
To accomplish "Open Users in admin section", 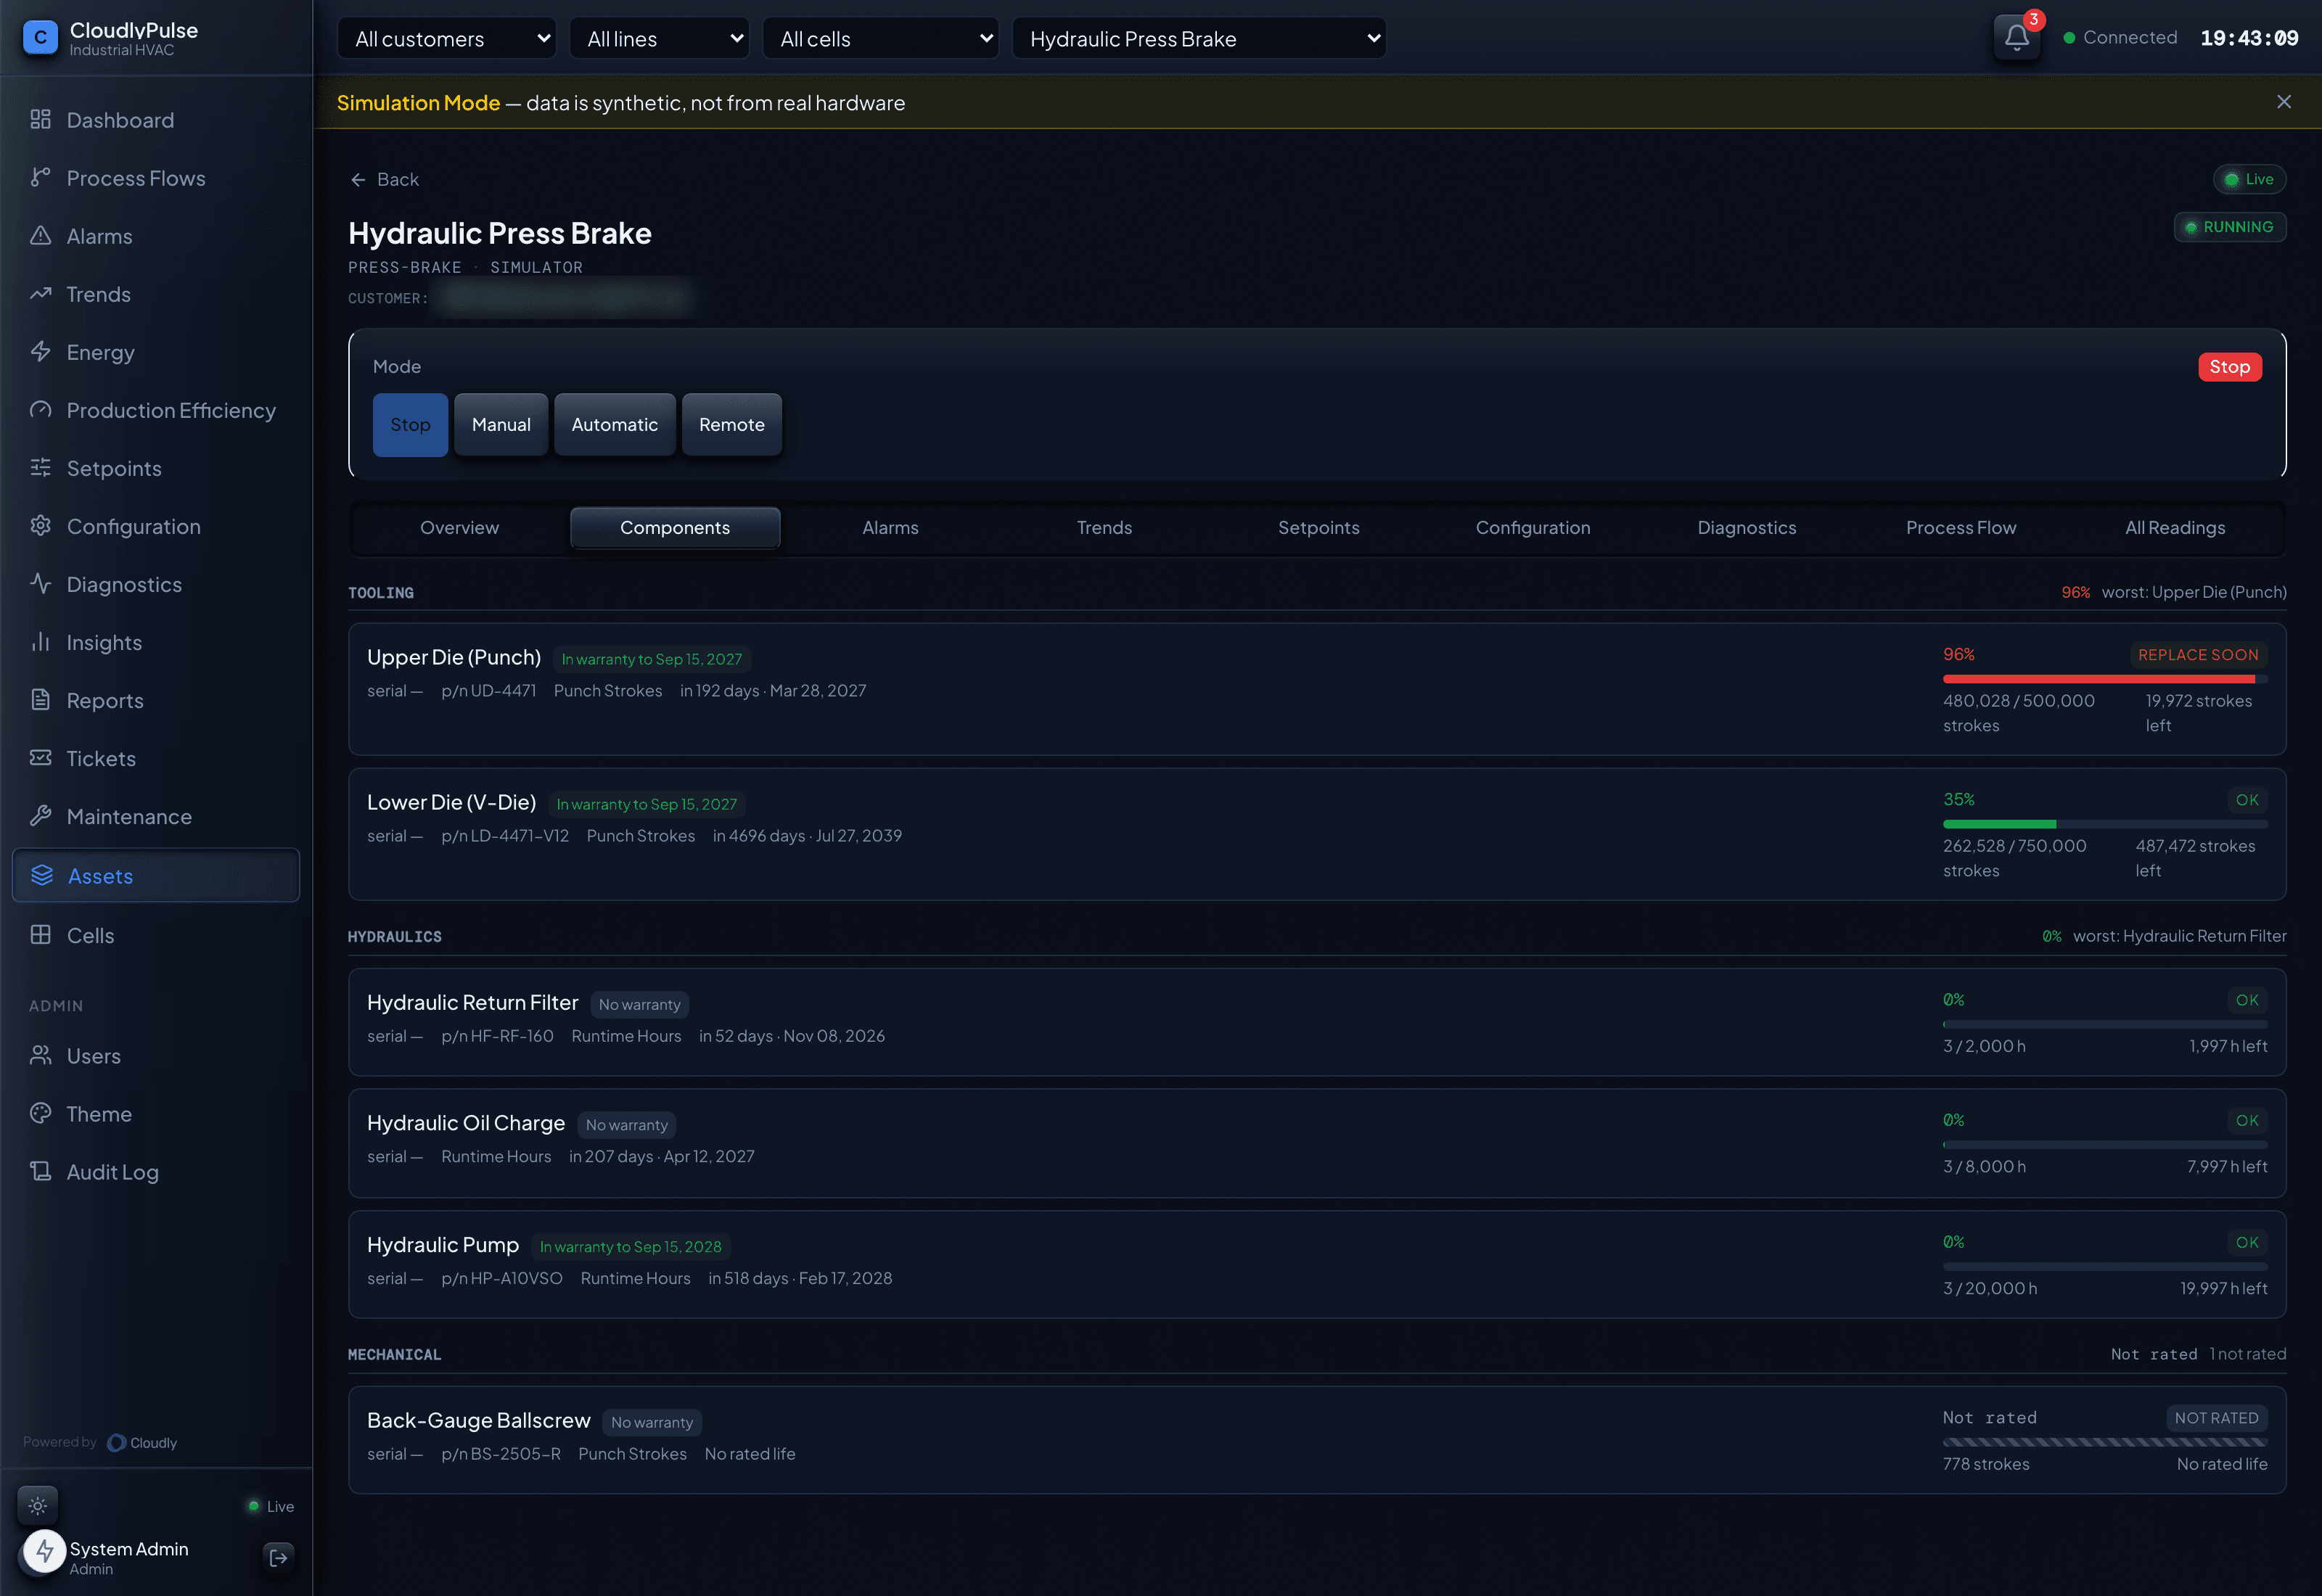I will (x=155, y=1056).
